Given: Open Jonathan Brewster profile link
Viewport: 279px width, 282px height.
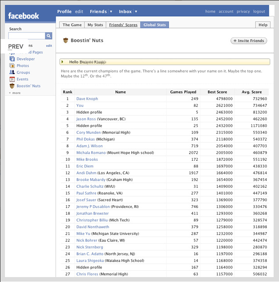Looking at the screenshot, I should pyautogui.click(x=93, y=213).
